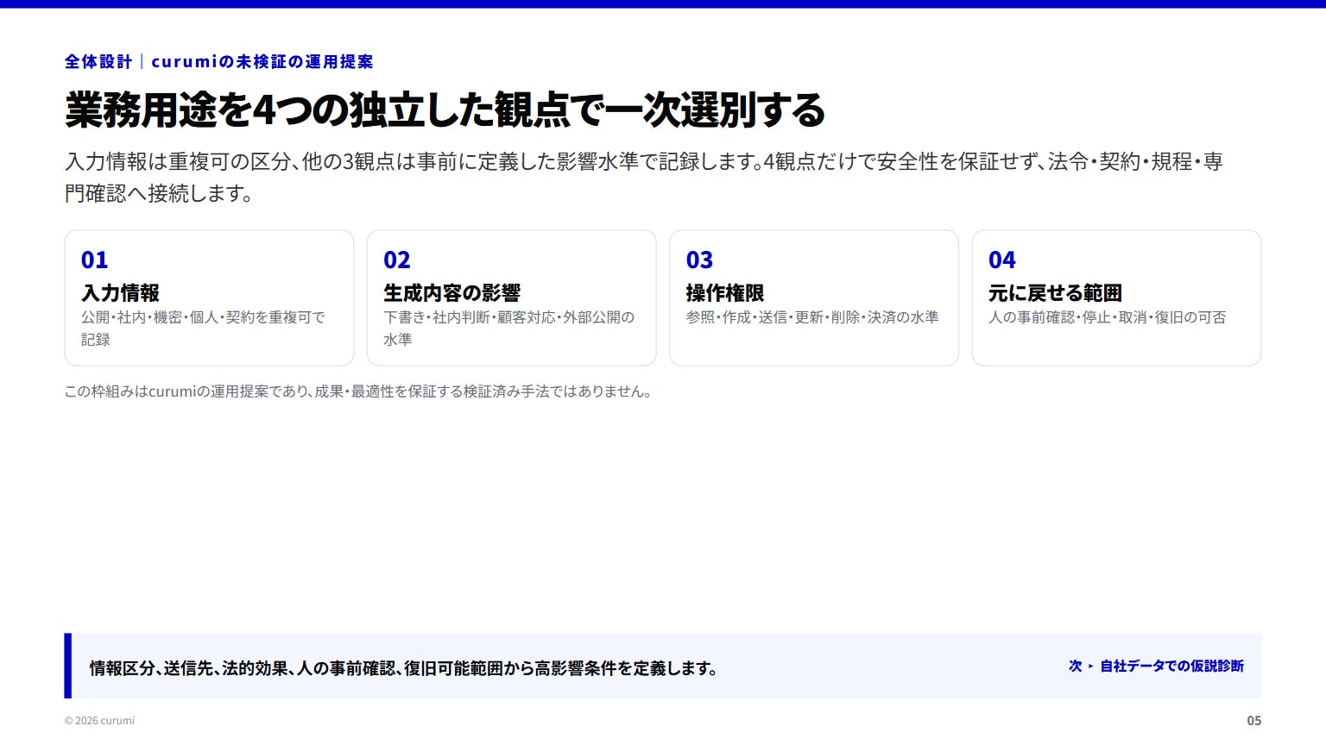Click the 入力情報 card heading

pos(120,293)
